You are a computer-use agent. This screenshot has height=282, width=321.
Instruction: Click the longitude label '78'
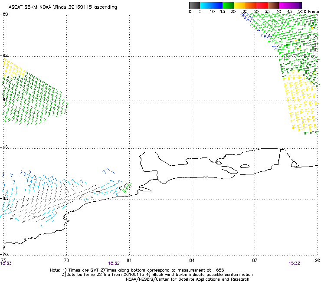[66, 260]
